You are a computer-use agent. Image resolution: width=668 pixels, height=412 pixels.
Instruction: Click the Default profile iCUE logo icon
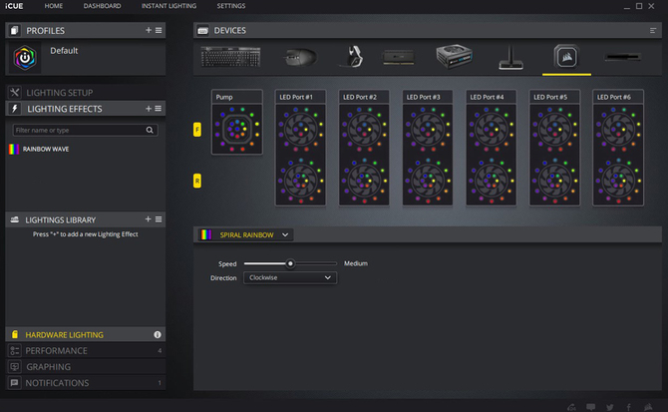(25, 58)
